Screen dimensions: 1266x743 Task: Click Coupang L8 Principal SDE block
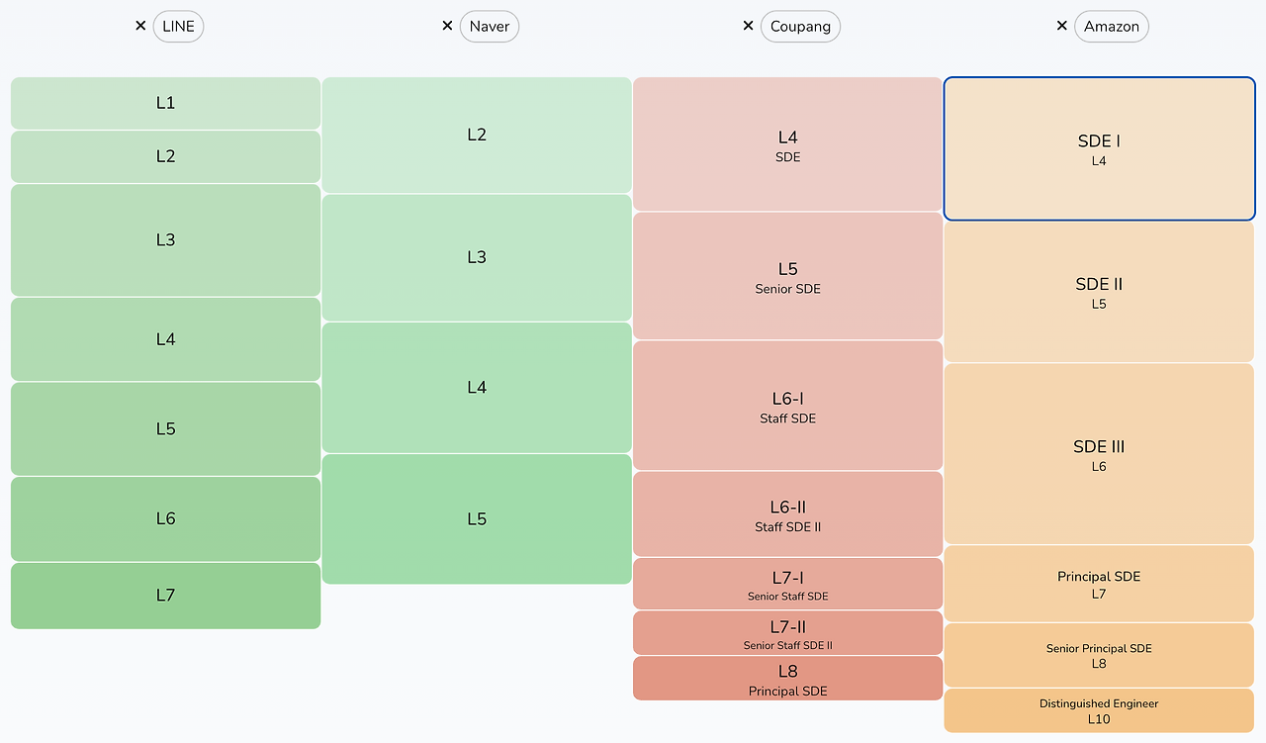[787, 679]
